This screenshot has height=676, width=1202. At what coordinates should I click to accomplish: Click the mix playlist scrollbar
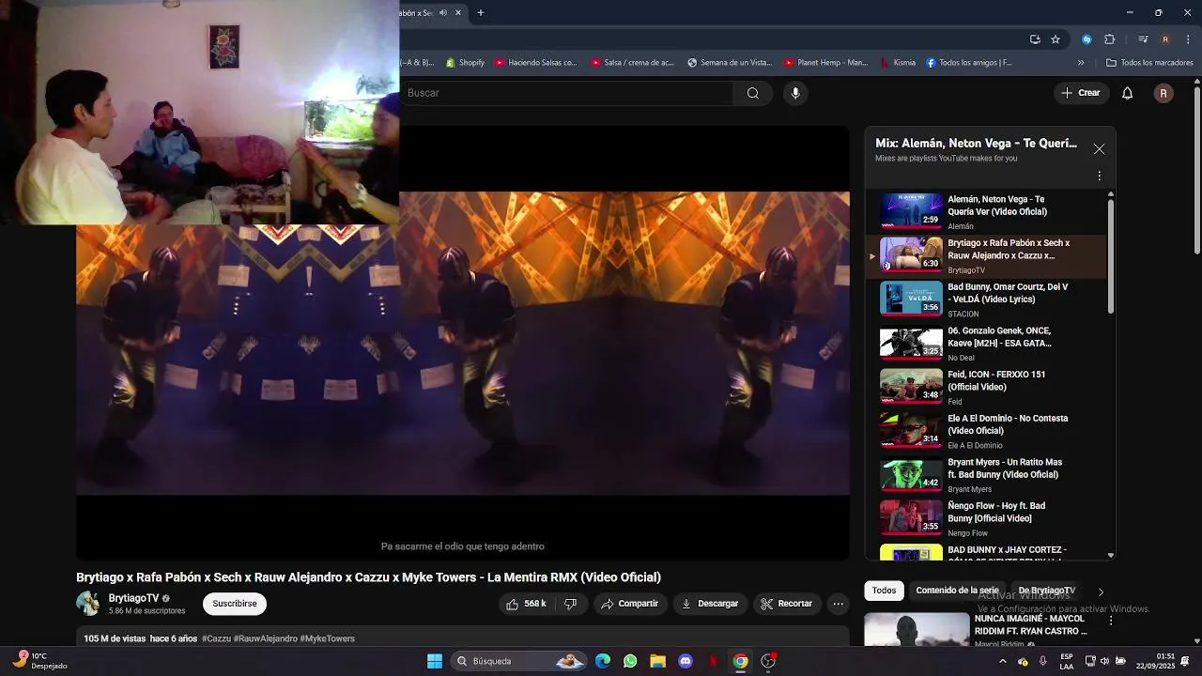[1111, 255]
